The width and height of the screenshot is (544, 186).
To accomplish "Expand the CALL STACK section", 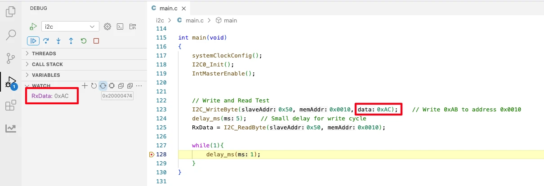I will (x=47, y=64).
